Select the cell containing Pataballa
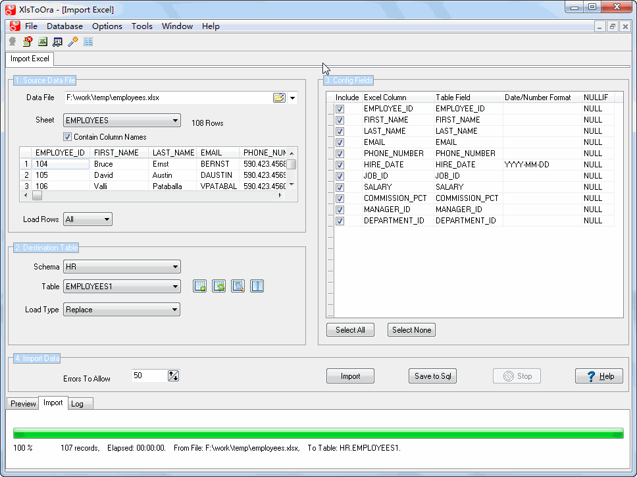This screenshot has height=477, width=637. point(174,186)
